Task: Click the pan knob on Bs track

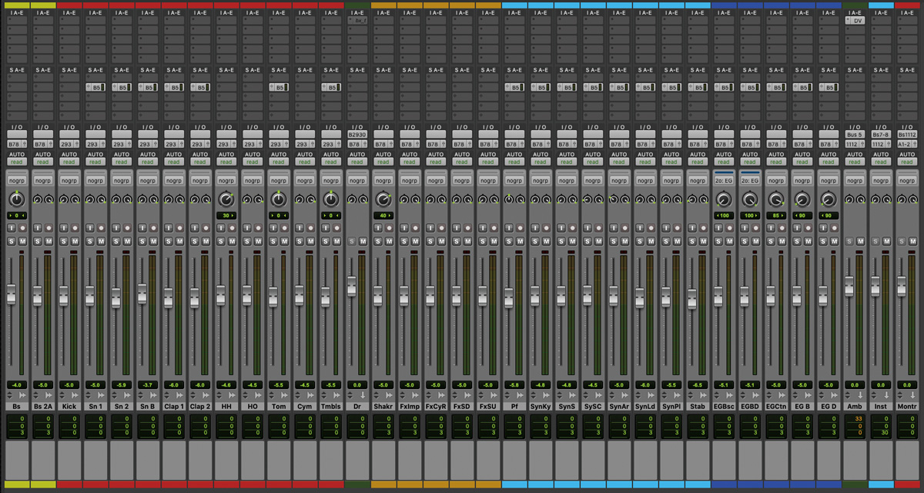Action: (17, 200)
